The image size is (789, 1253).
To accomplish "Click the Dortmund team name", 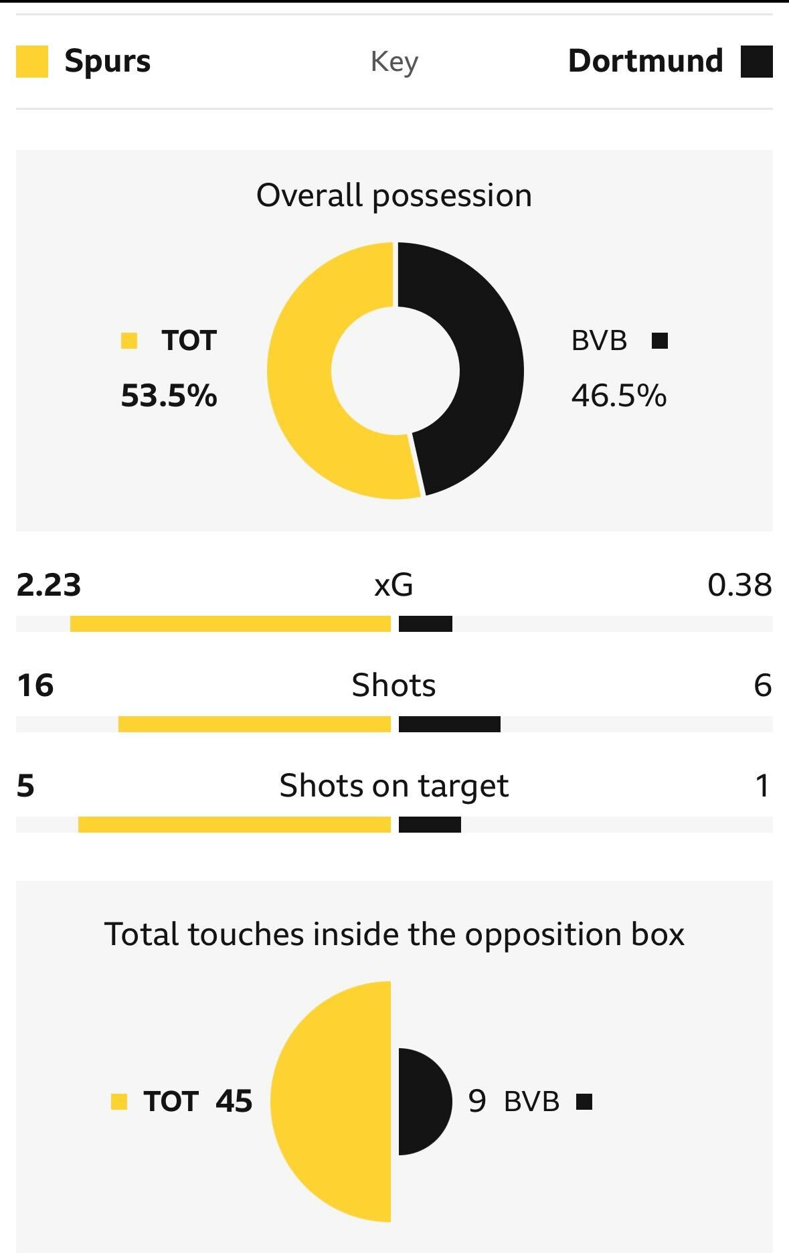I will [645, 62].
